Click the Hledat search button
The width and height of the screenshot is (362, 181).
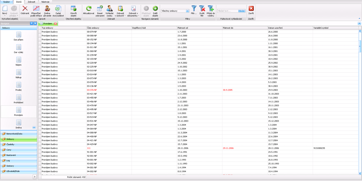pyautogui.click(x=242, y=11)
